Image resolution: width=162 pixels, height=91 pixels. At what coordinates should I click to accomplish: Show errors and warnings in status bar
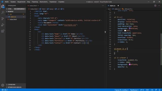[x=5, y=90]
